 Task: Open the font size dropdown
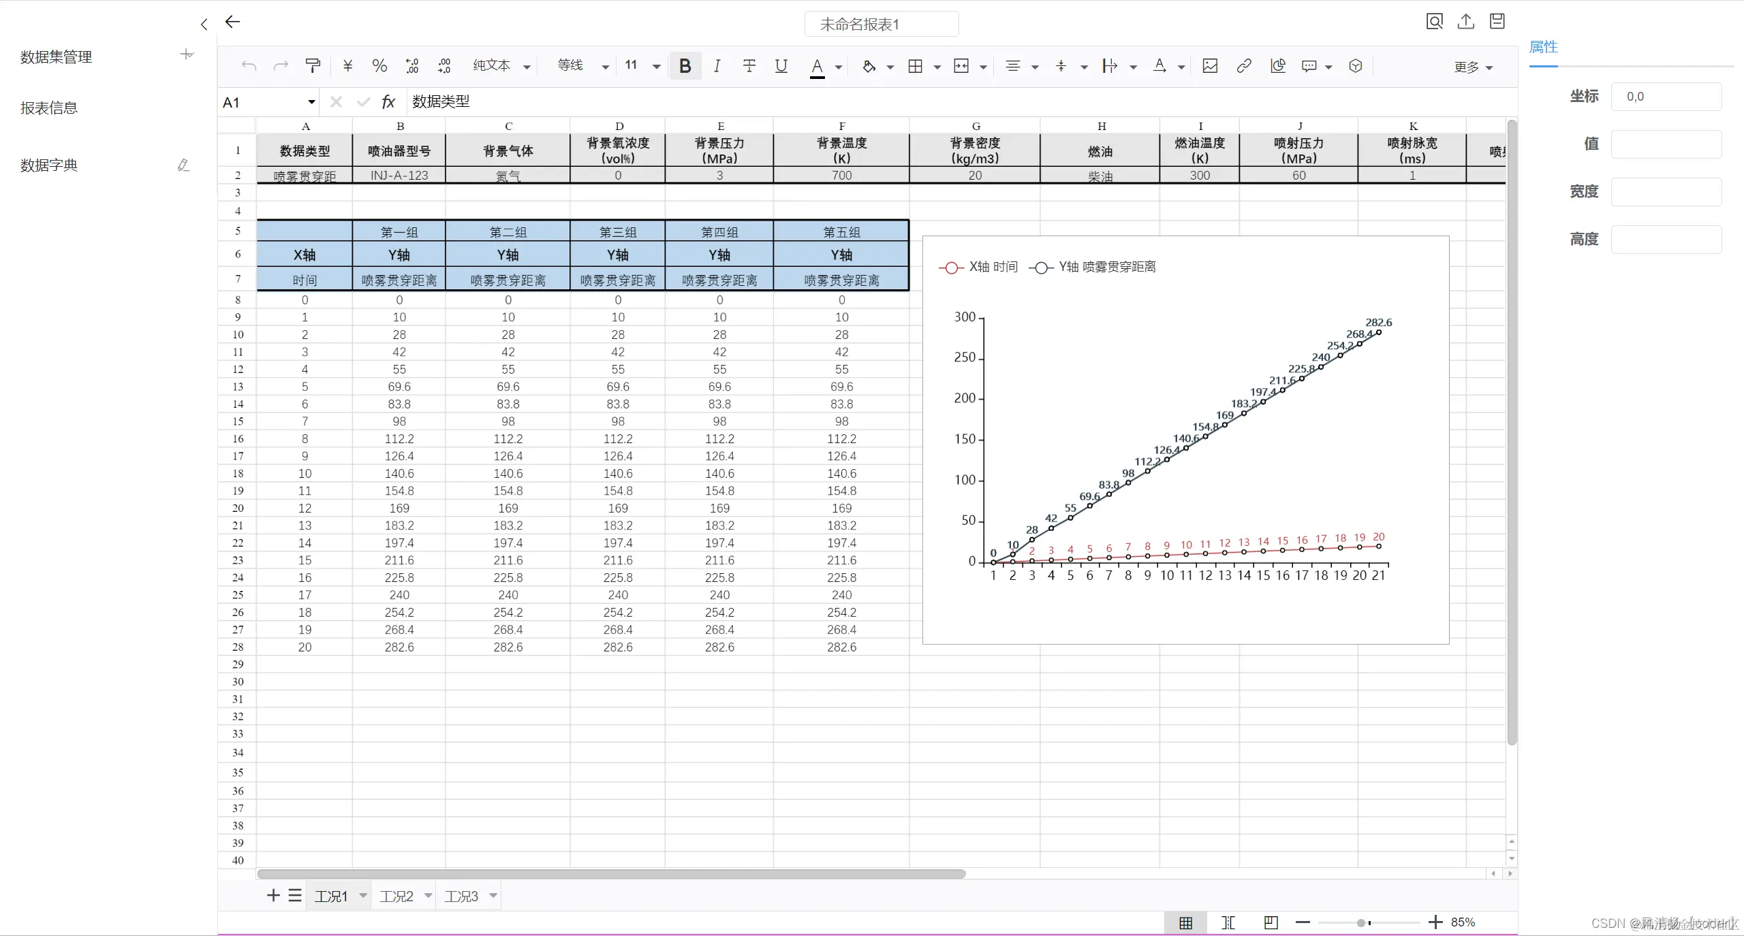pos(656,67)
